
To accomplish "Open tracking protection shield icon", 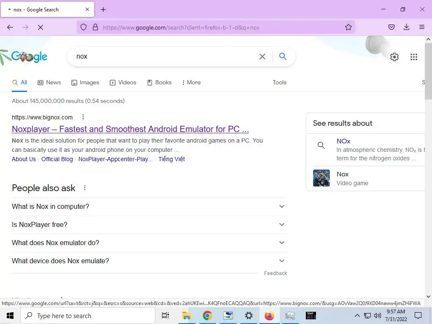I will click(84, 27).
